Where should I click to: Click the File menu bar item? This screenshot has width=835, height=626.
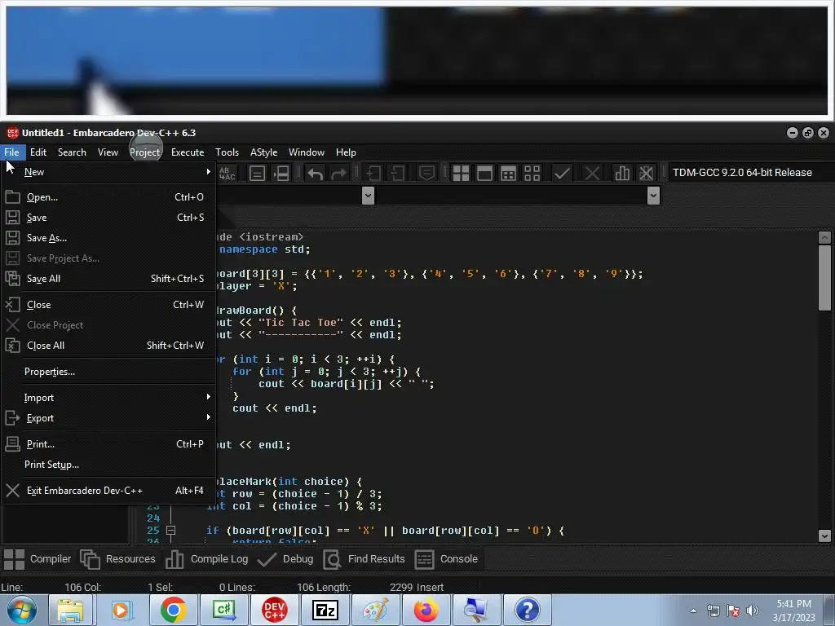pyautogui.click(x=11, y=152)
